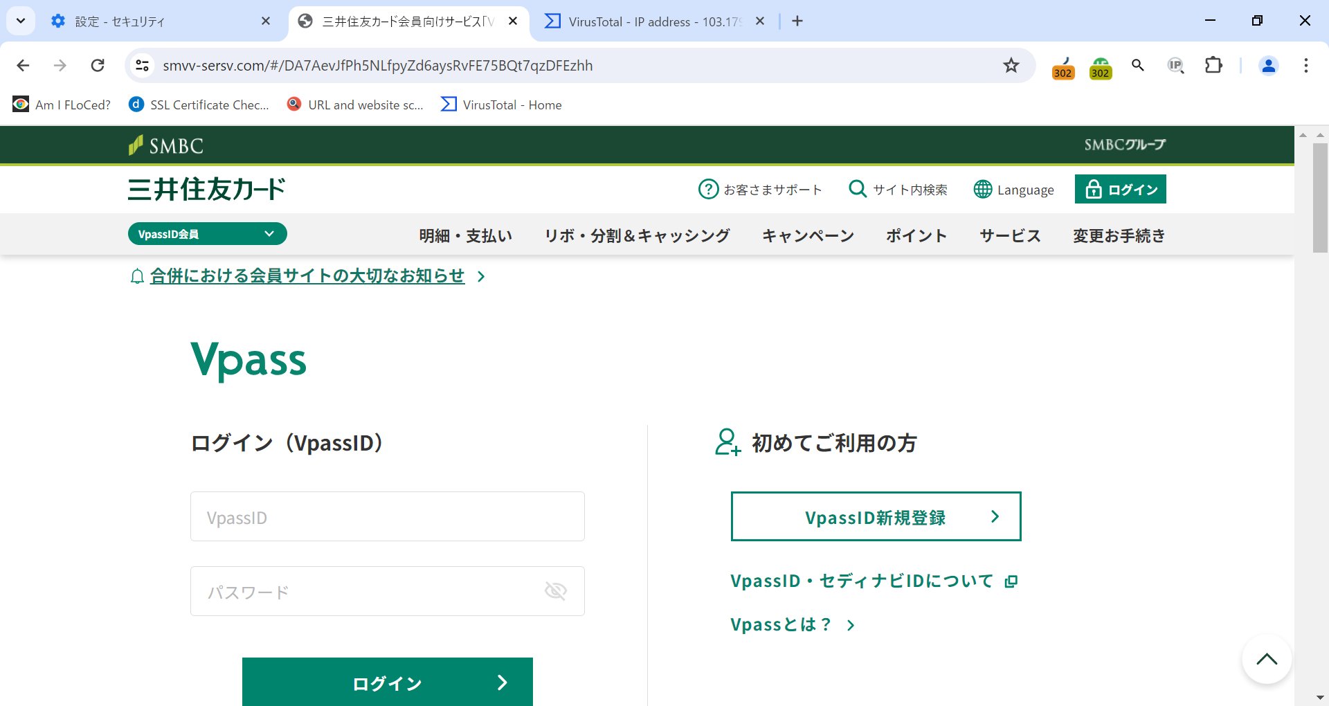
Task: Click the VpassID input field
Action: 388,516
